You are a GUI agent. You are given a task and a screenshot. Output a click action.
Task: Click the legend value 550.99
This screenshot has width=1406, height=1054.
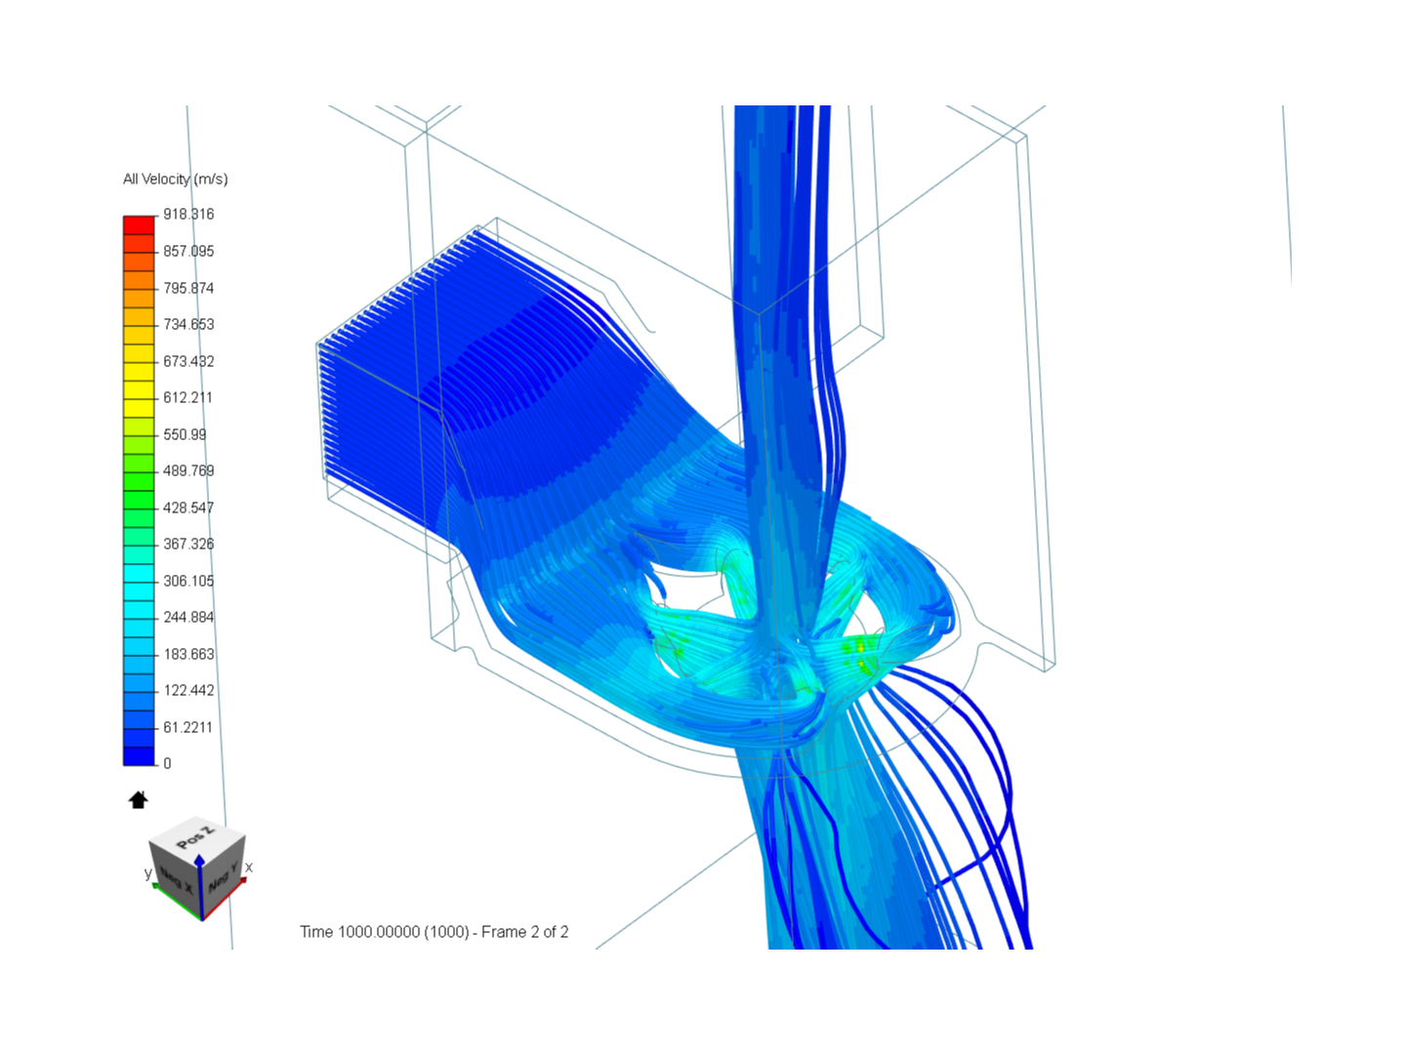pos(185,434)
